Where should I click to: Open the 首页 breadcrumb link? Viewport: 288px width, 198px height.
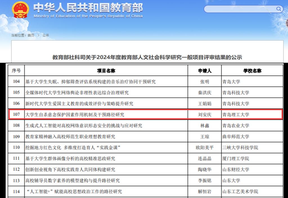(x=31, y=35)
